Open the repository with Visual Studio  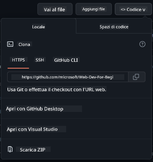[32, 129]
